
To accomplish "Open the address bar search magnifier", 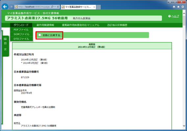I will click(52, 7).
